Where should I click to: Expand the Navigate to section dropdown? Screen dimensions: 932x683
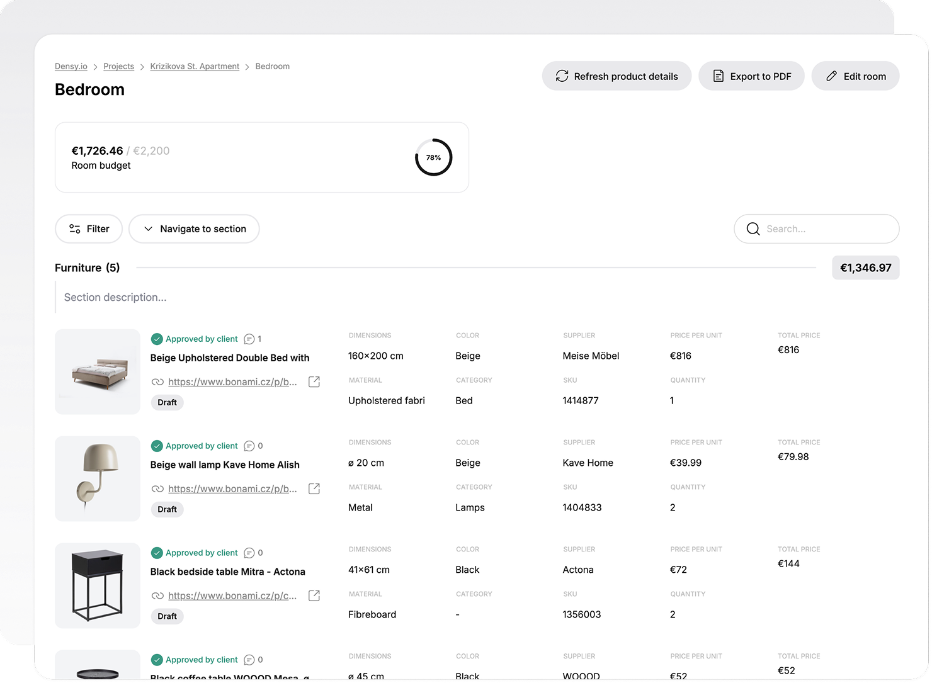pyautogui.click(x=194, y=229)
